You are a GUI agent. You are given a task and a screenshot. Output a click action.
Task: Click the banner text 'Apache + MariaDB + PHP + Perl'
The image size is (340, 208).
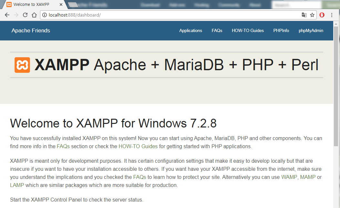tap(206, 65)
